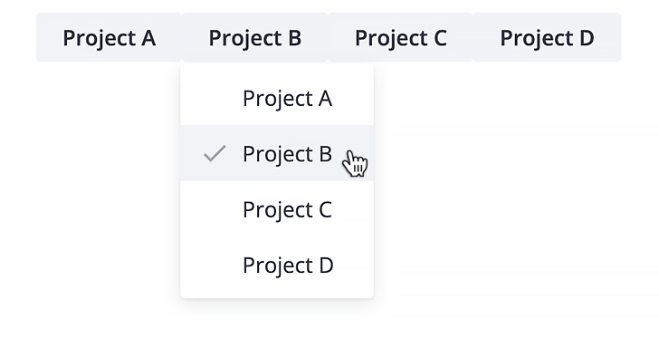
Task: Choose the last dropdown option, Project D
Action: (x=277, y=266)
